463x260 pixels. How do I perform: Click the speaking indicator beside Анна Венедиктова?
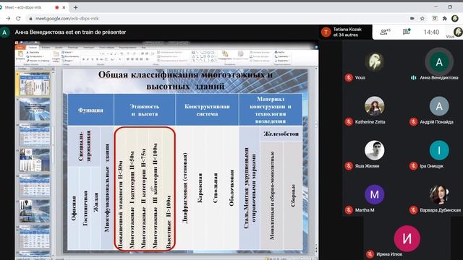(x=413, y=77)
